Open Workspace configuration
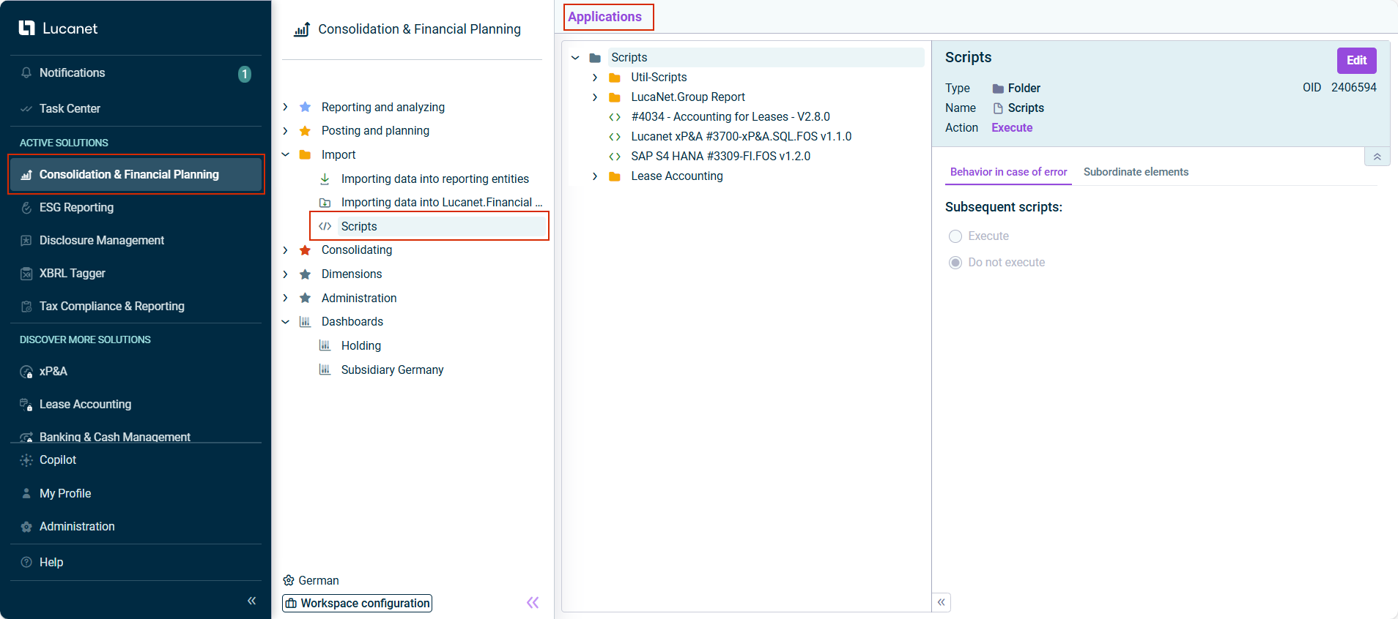 pyautogui.click(x=358, y=604)
